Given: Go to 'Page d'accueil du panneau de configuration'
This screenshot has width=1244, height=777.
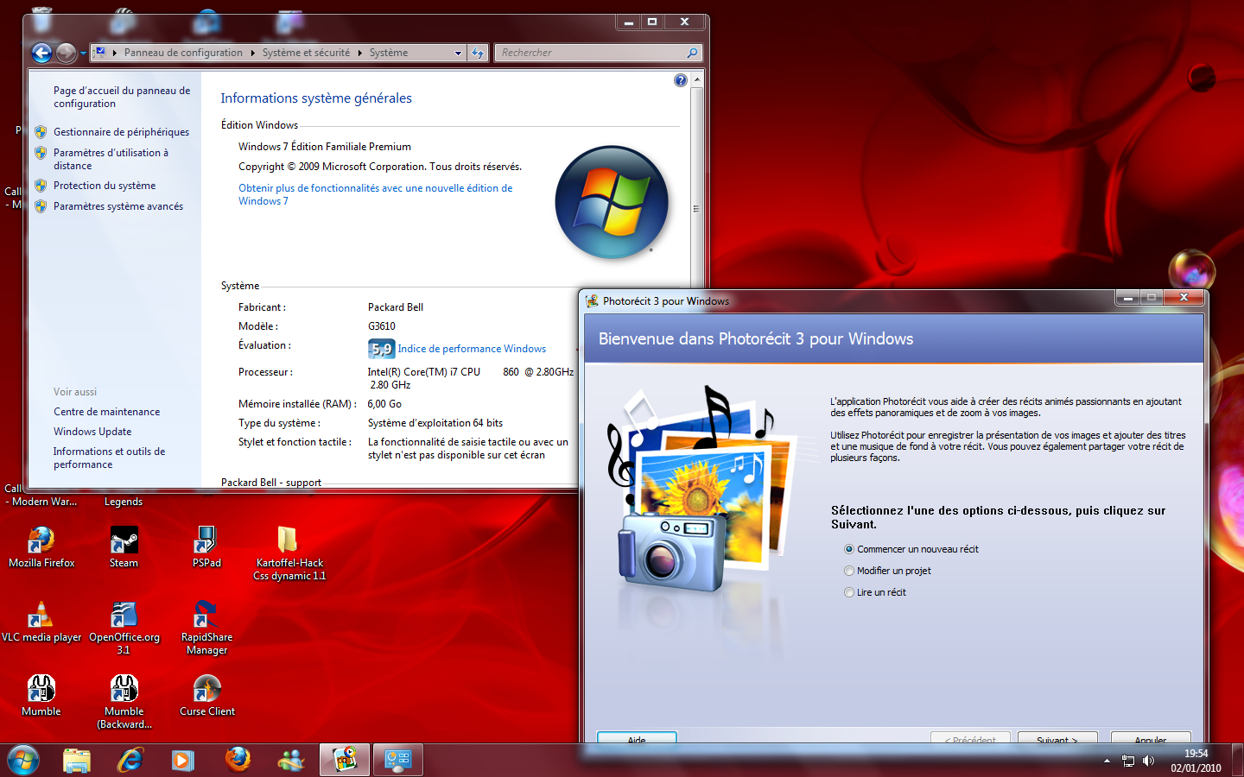Looking at the screenshot, I should (122, 97).
